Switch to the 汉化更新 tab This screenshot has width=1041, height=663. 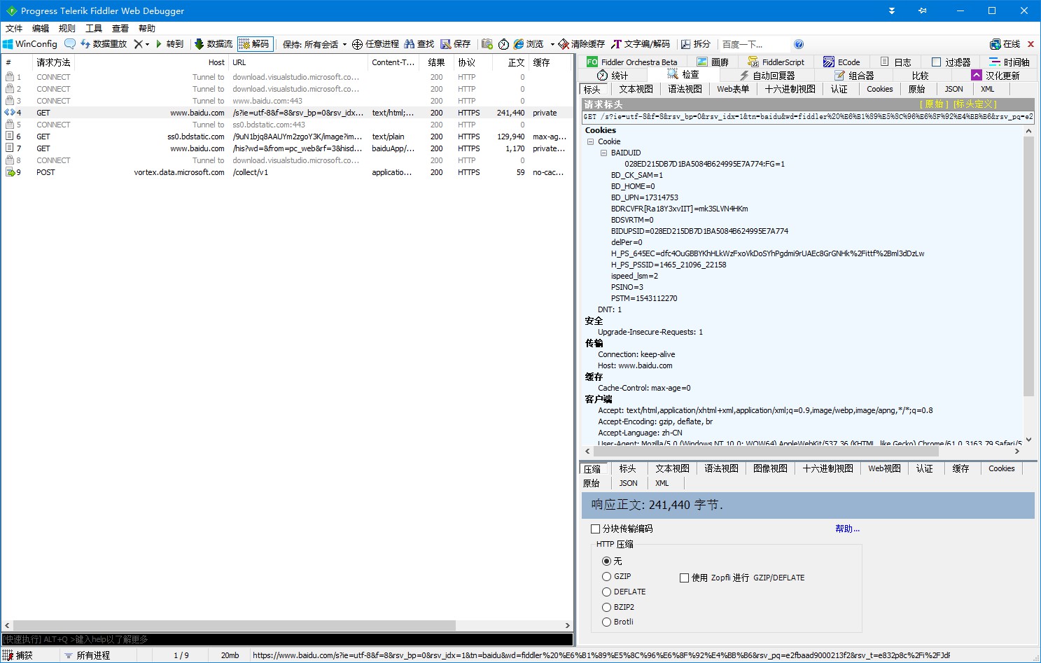[995, 76]
